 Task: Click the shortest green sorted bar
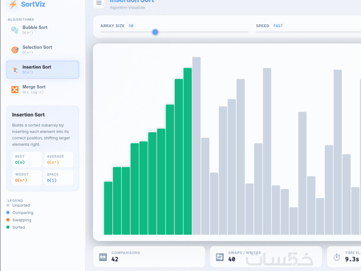108,208
